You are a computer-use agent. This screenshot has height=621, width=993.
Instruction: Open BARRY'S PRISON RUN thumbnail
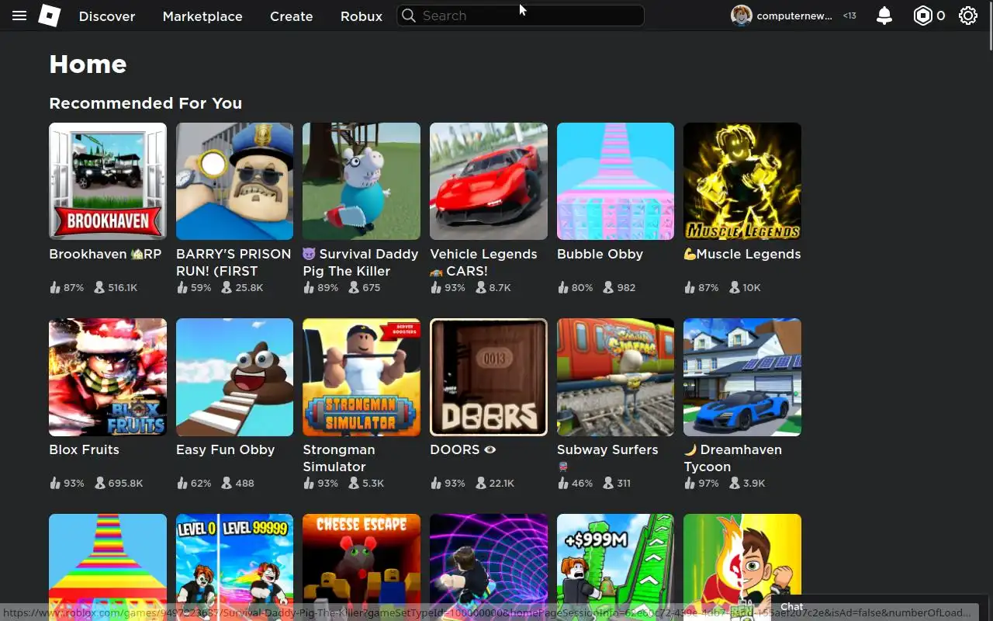[234, 181]
